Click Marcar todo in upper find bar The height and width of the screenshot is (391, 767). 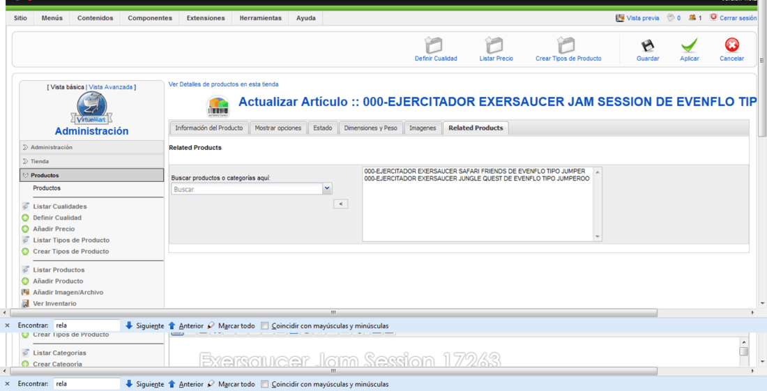click(x=231, y=325)
